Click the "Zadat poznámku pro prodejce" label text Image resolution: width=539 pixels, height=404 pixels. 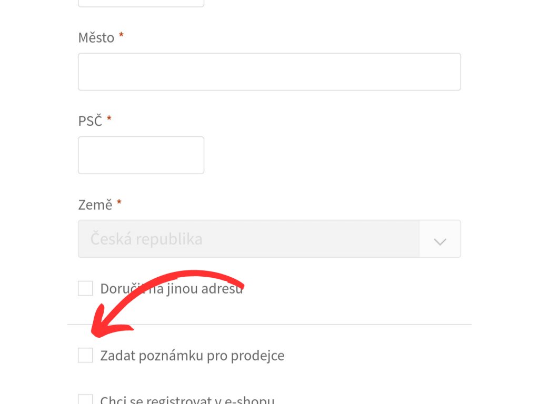[x=192, y=356]
